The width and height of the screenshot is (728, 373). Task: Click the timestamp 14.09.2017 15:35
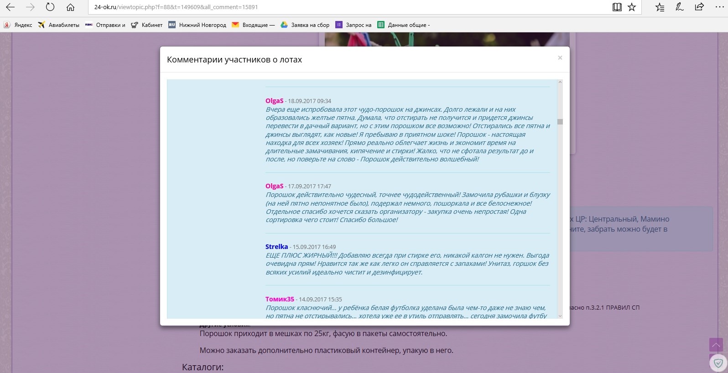321,300
